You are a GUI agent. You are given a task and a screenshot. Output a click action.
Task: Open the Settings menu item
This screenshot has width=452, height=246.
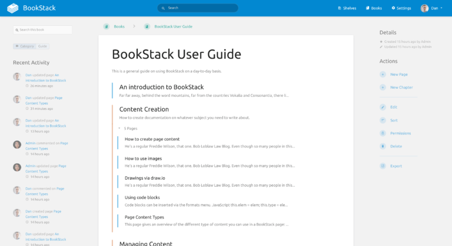[401, 8]
